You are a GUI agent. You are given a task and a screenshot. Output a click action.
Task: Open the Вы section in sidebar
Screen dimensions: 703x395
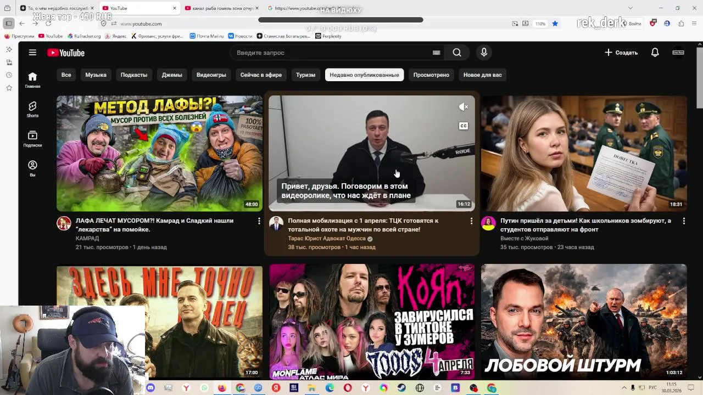(32, 168)
